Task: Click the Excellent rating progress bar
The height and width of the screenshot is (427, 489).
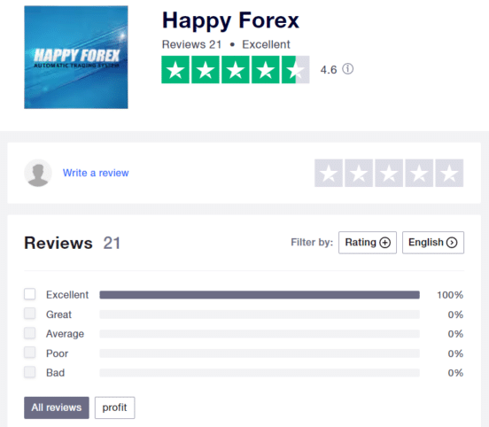Action: (260, 295)
